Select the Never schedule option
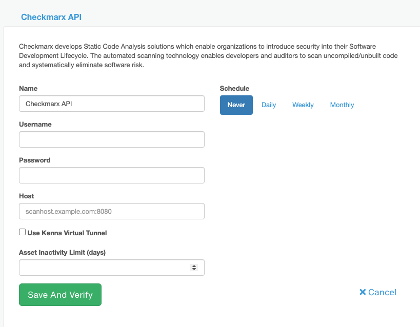Image resolution: width=420 pixels, height=327 pixels. pos(236,105)
